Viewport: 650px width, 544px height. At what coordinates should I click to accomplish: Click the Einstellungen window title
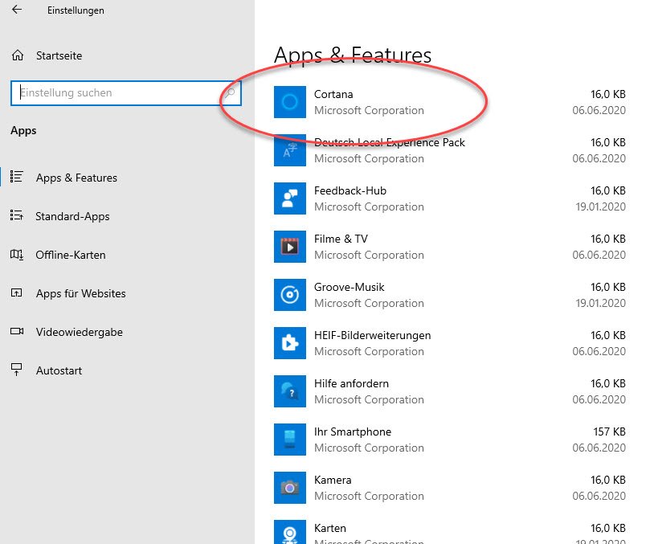pyautogui.click(x=76, y=10)
